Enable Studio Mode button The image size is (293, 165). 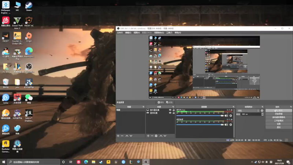279,121
